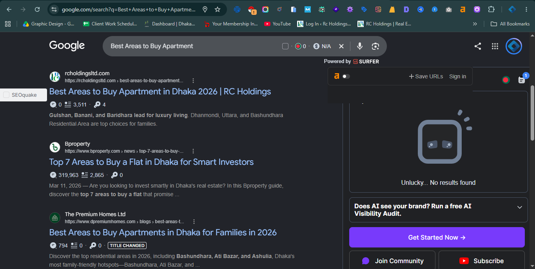Open the Google apps grid launcher
Viewport: 535px width, 269px height.
[495, 46]
